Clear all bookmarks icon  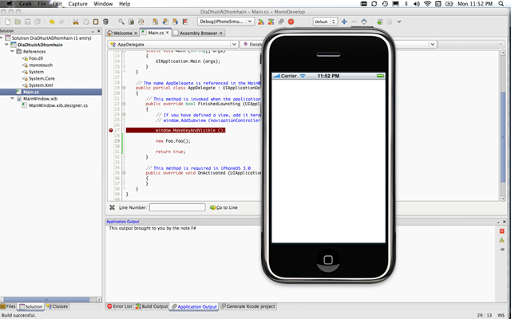[x=185, y=22]
